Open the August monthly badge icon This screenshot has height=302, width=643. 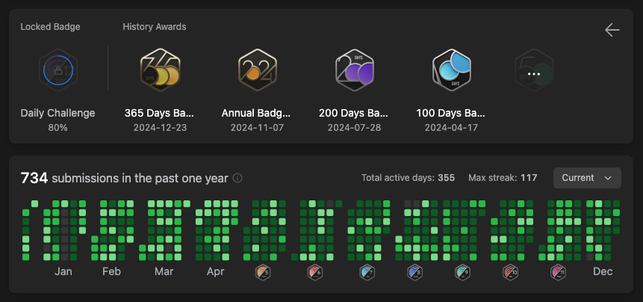[x=414, y=272]
